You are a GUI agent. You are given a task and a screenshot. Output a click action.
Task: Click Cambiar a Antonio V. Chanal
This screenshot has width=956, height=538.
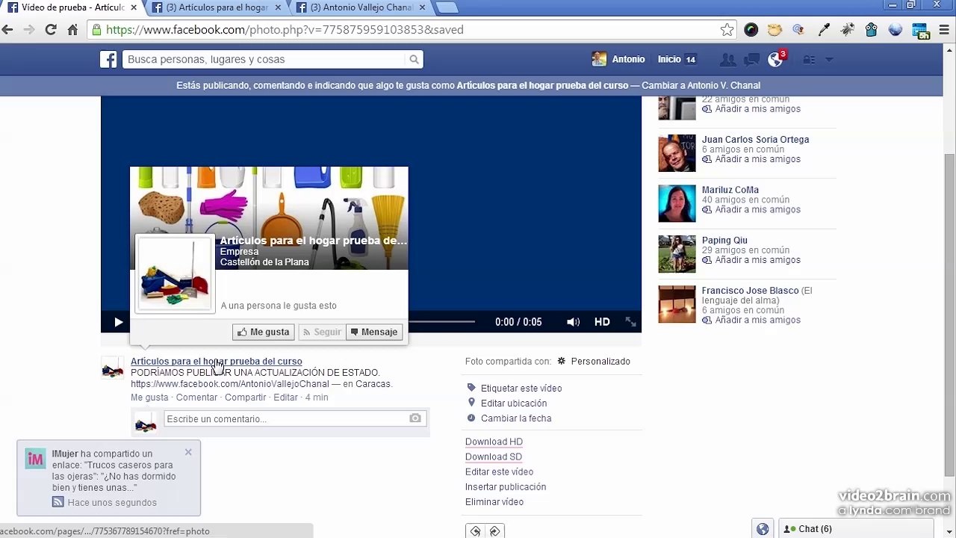pyautogui.click(x=701, y=85)
